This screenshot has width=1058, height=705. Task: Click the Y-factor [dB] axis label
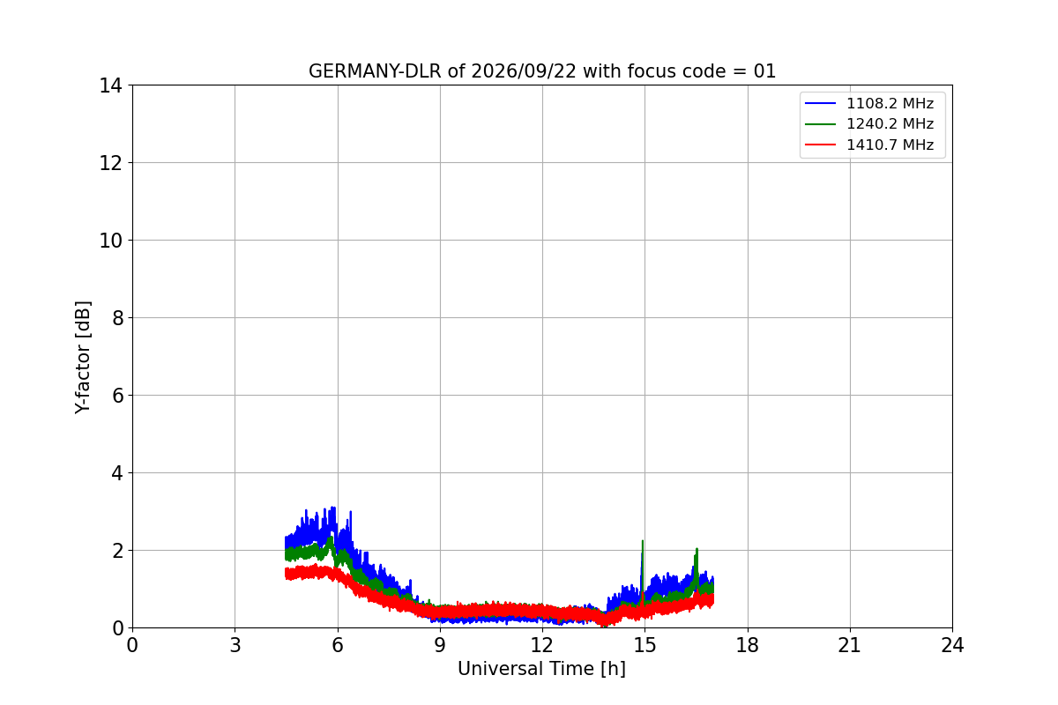click(x=83, y=357)
